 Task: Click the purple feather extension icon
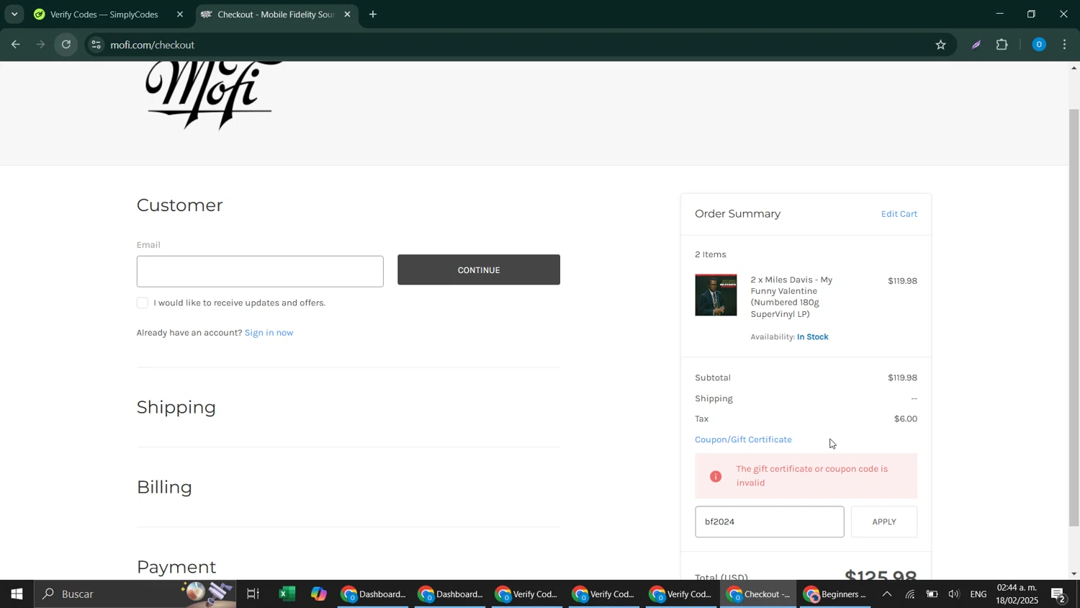976,45
